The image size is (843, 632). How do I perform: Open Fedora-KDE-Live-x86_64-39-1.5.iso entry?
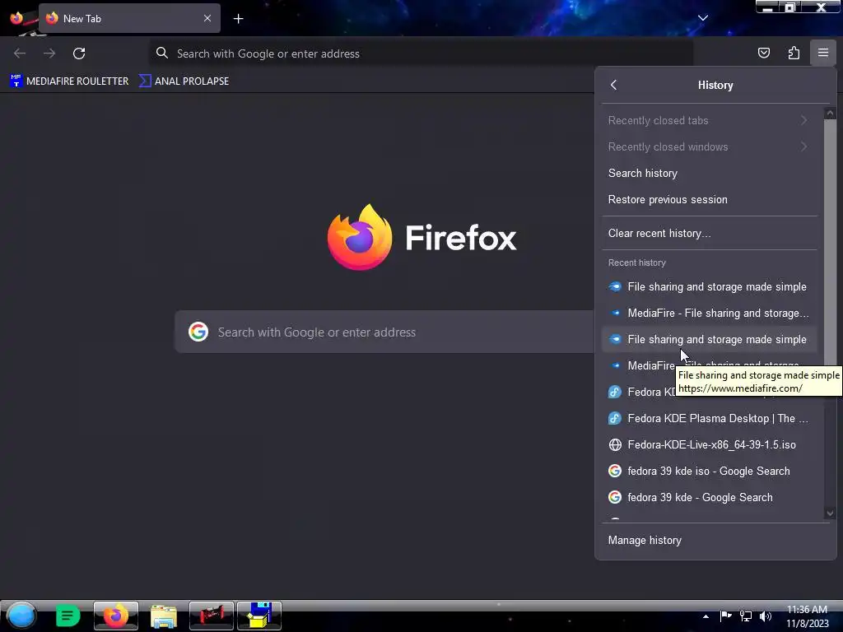[x=709, y=444]
